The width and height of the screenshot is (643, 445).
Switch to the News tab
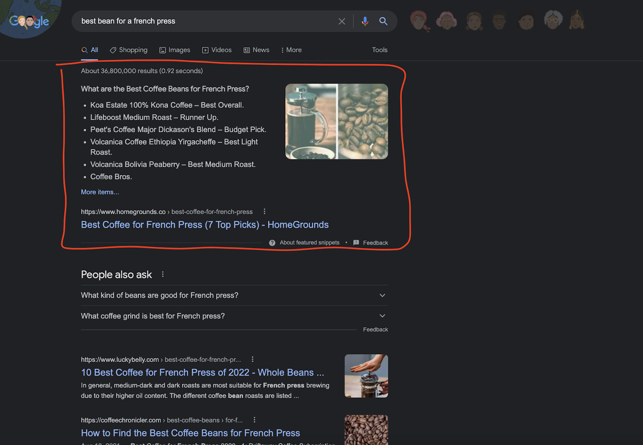pyautogui.click(x=256, y=50)
